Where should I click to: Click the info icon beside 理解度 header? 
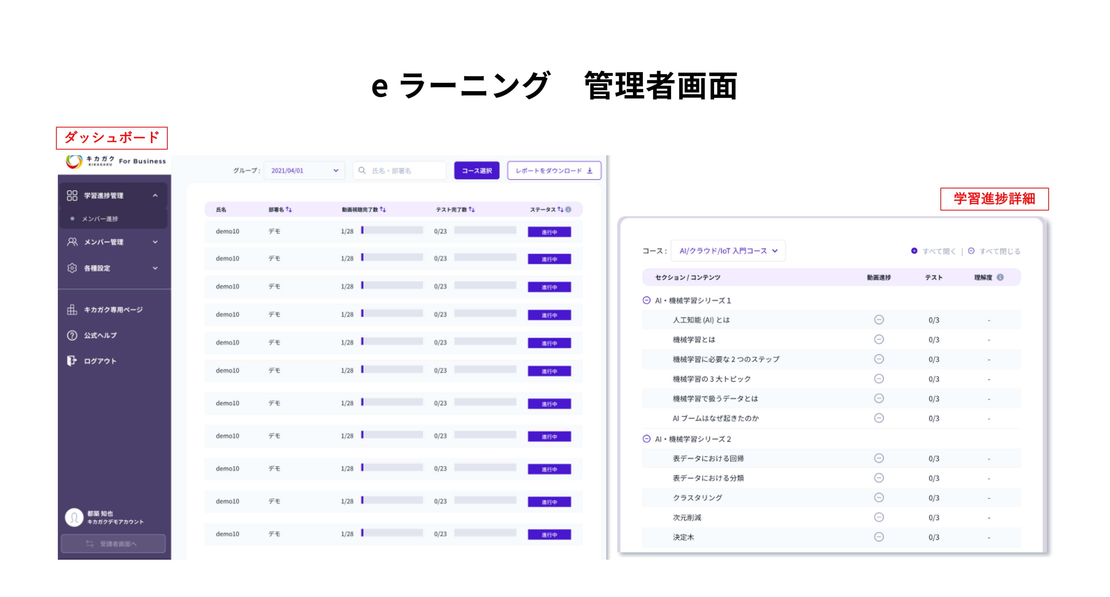click(1000, 277)
